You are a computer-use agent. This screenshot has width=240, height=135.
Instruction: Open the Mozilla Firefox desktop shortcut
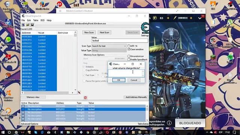(x=42, y=6)
